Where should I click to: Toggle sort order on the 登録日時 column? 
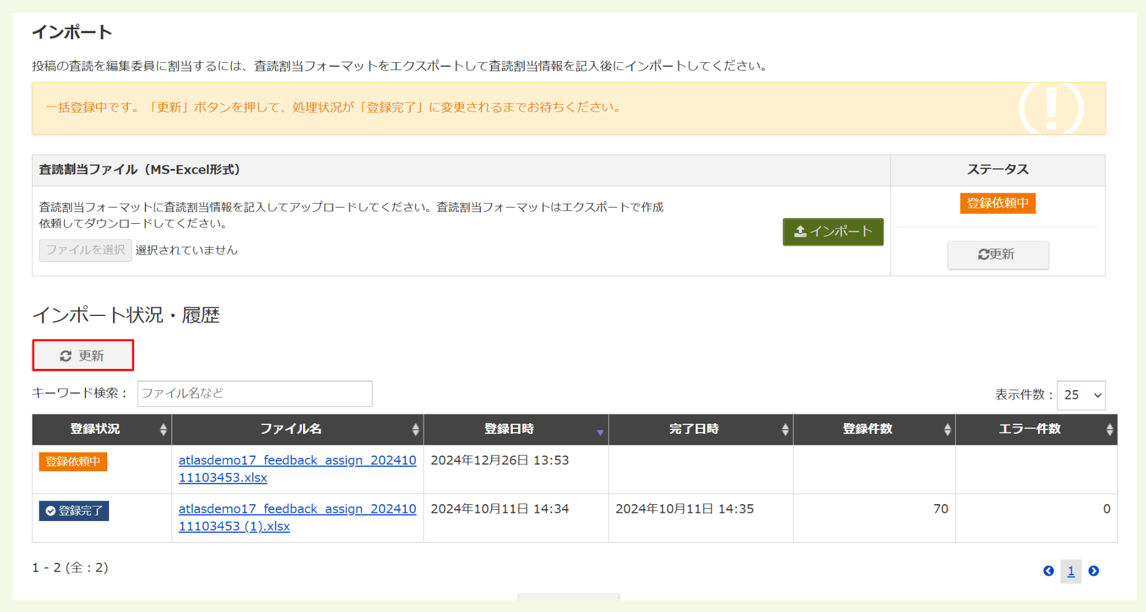[600, 429]
